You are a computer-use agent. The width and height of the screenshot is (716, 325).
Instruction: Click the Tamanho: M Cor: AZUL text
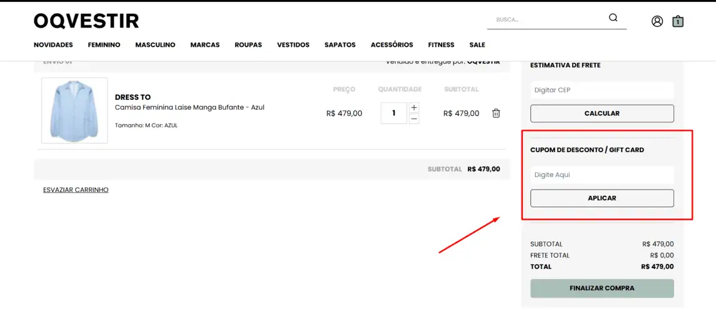pyautogui.click(x=146, y=125)
